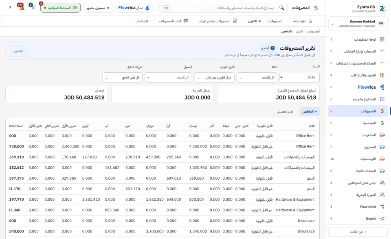
Task: Click the 801.170 value under تموز
Action: 133,189
